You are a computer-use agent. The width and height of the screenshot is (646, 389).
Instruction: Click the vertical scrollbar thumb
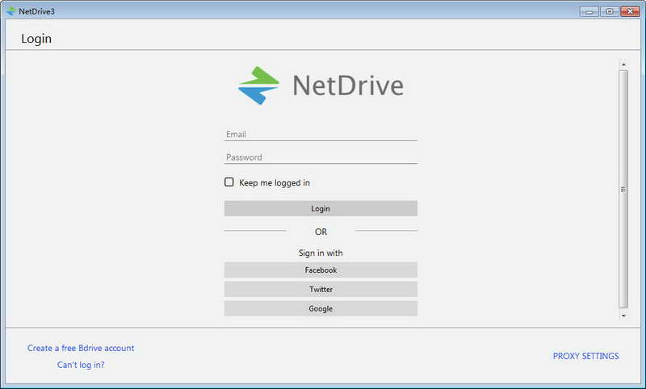click(x=623, y=189)
